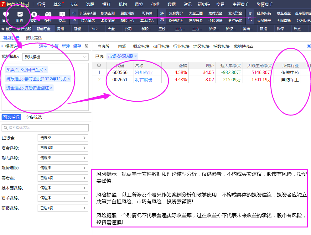
Task: Click the 恢复 link
Action: click(x=54, y=46)
